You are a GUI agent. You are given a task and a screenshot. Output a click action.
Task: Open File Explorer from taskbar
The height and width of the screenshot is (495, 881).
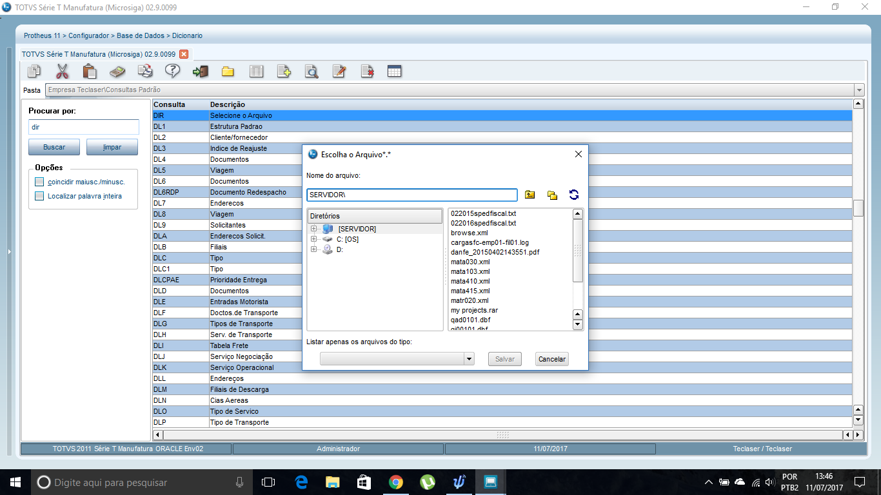coord(333,482)
